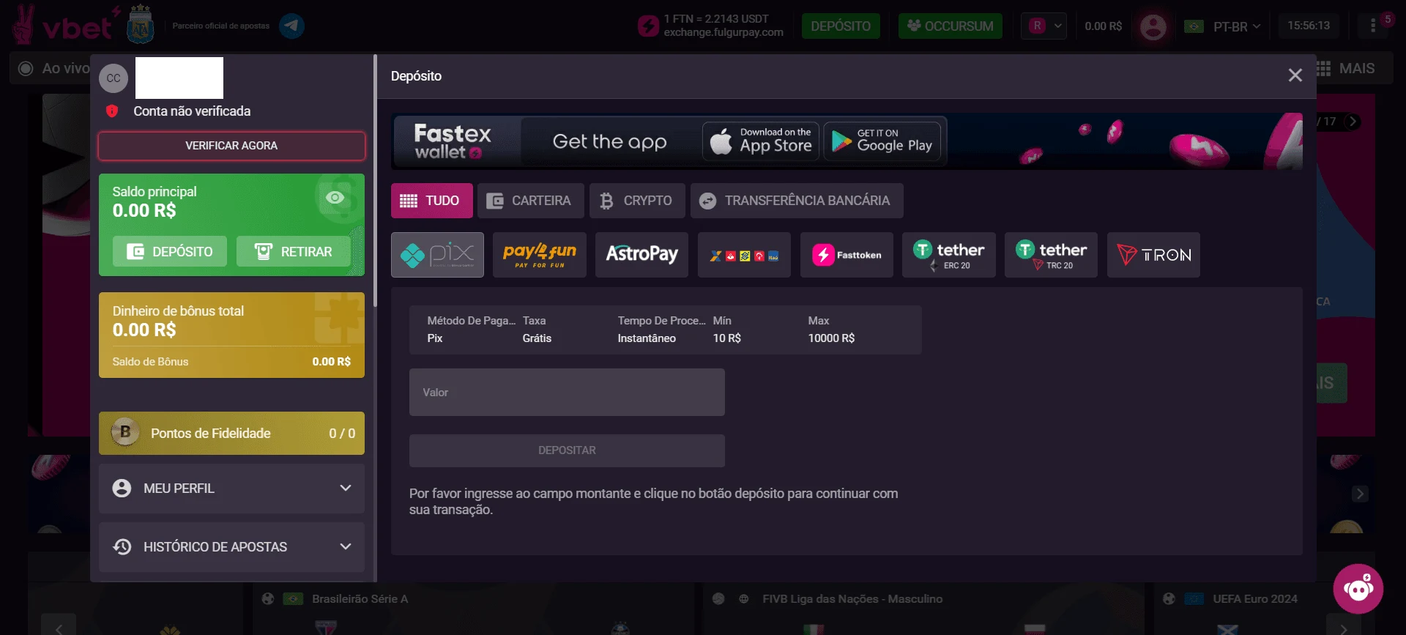Switch to CARTEIRA tab
This screenshot has height=635, width=1406.
pos(531,201)
